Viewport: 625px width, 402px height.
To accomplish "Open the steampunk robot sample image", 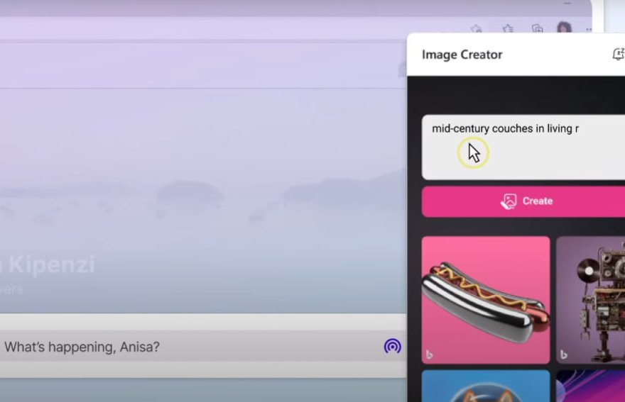I will (591, 299).
